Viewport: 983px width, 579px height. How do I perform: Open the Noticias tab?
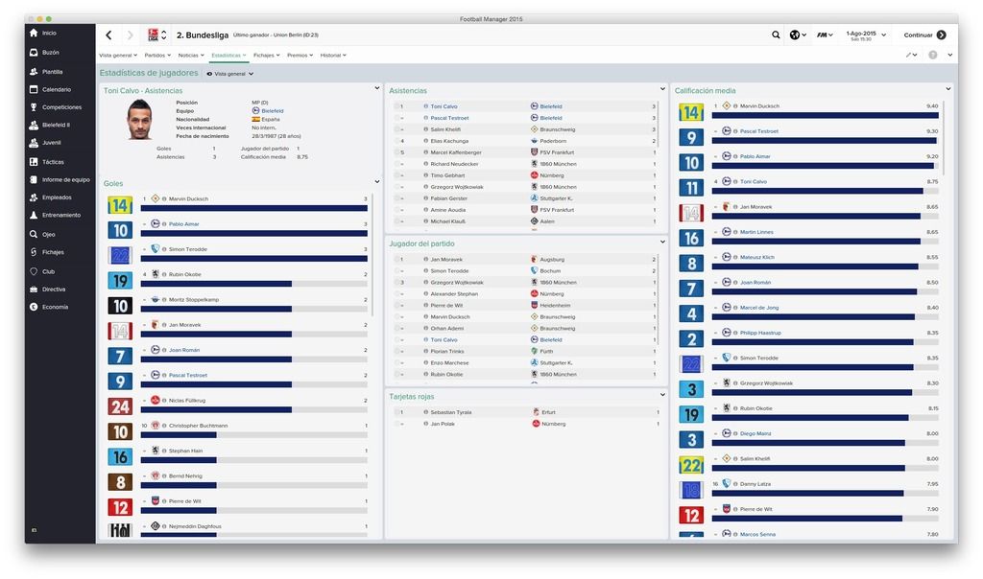coord(191,55)
